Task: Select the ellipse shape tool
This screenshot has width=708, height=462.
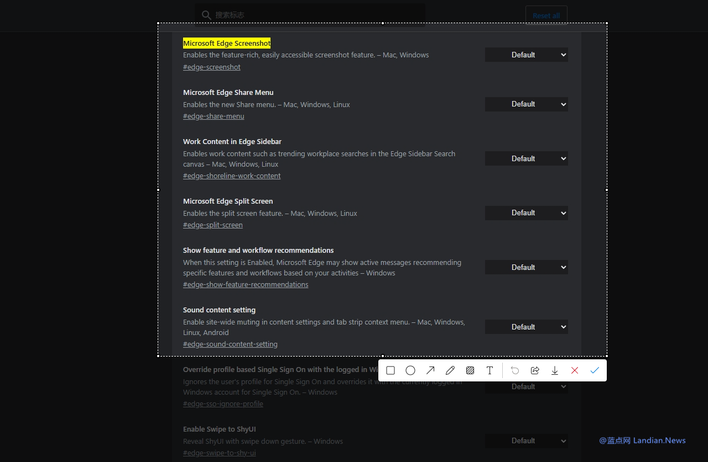Action: pyautogui.click(x=410, y=370)
